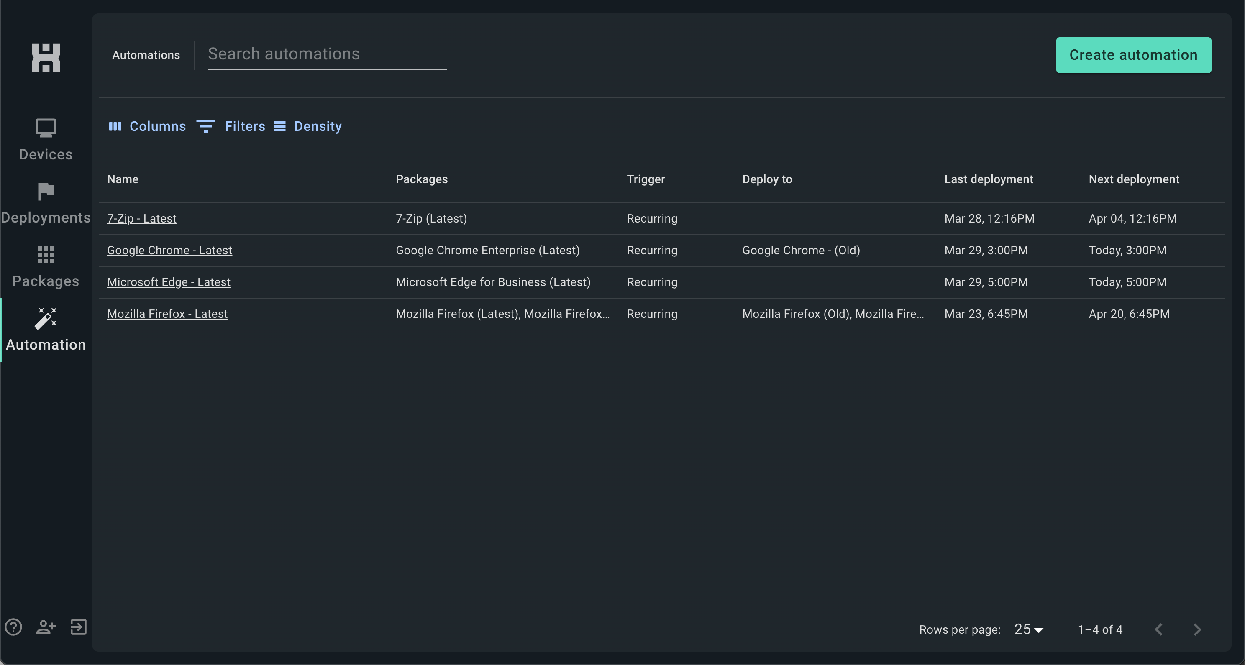1245x665 pixels.
Task: Click Recurring trigger in 7-Zip row
Action: click(652, 218)
